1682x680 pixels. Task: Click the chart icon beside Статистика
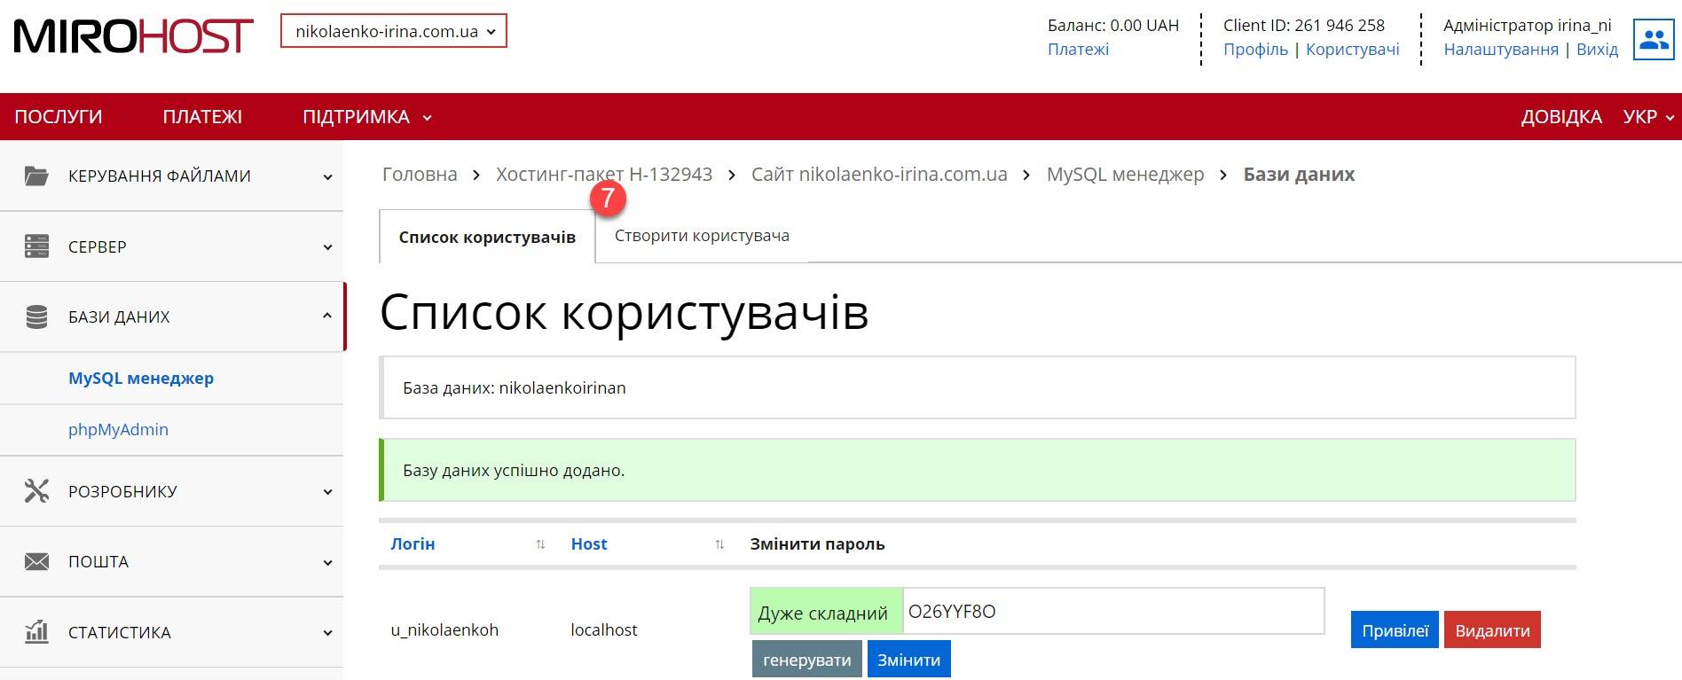[36, 631]
